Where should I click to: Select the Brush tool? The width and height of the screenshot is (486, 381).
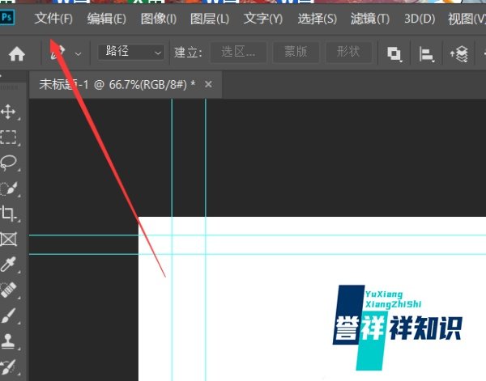9,315
